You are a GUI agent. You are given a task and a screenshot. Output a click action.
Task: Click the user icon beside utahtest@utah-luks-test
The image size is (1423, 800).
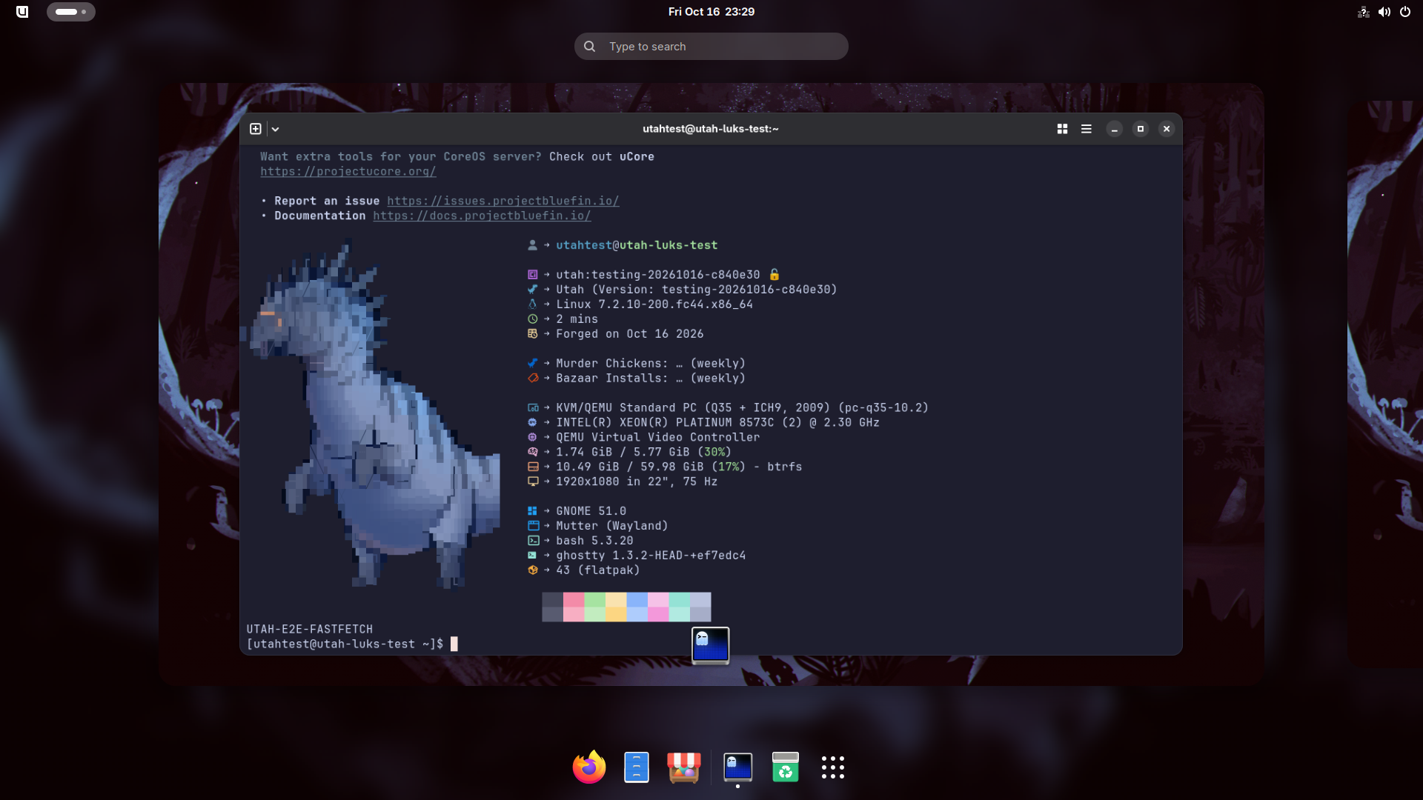tap(532, 245)
